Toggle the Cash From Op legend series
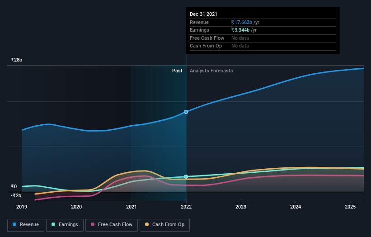 coord(164,225)
